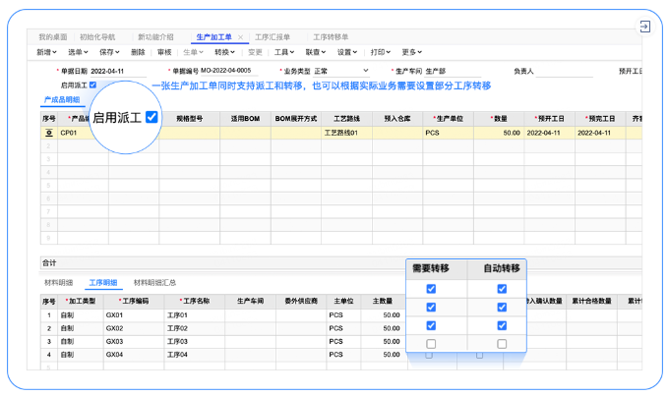Uncheck 自动转移 in the third enlarged row

tap(502, 325)
